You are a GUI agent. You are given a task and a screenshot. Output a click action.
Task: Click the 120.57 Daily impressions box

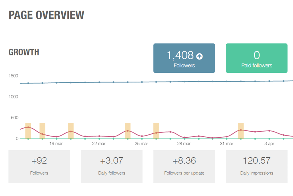click(x=256, y=166)
